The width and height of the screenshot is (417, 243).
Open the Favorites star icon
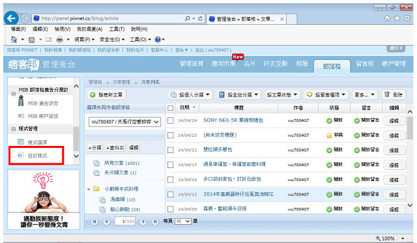click(x=397, y=18)
